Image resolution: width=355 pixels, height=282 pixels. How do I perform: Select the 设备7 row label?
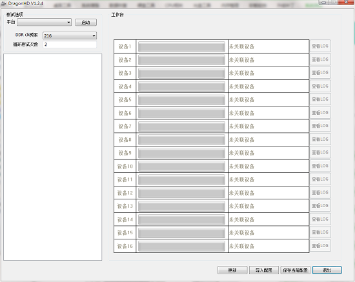125,126
